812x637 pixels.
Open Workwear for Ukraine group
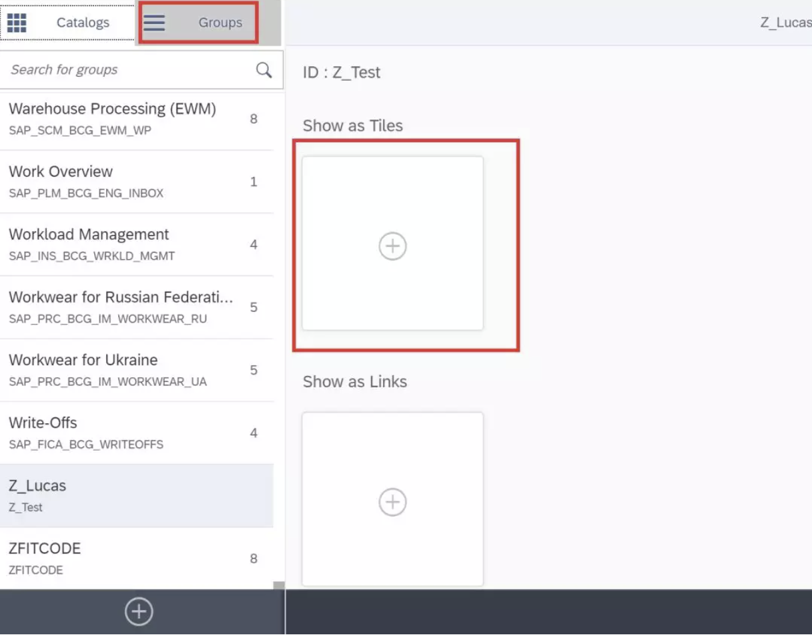[x=136, y=370]
